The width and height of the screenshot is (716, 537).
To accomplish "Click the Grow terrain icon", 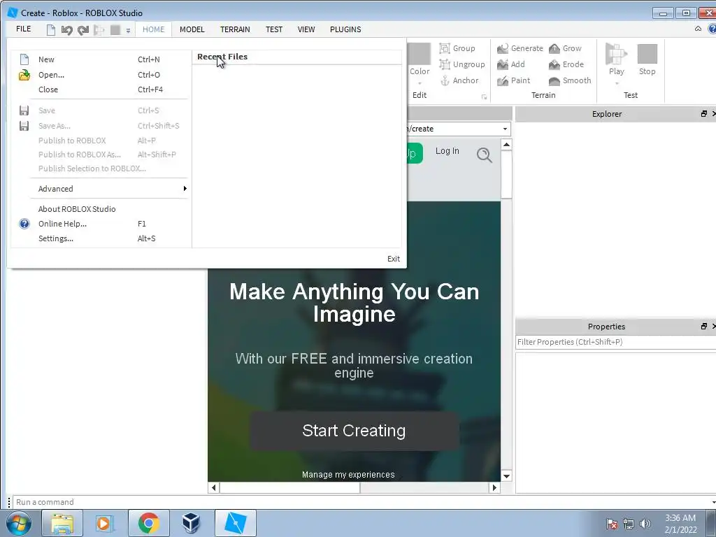I will (x=554, y=48).
